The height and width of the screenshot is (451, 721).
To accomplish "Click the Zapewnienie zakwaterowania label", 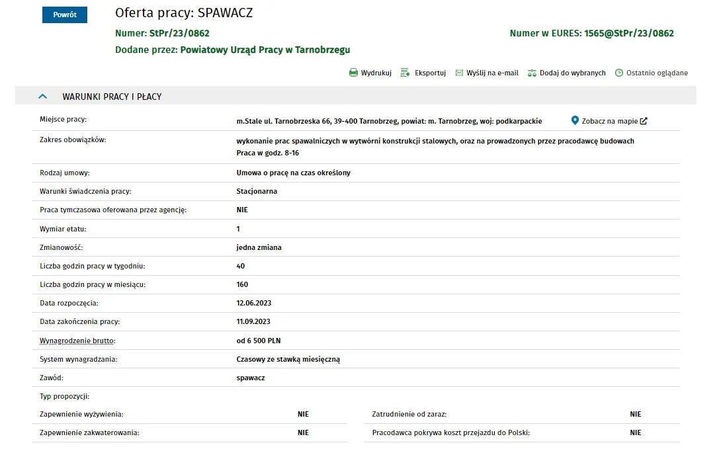I will pyautogui.click(x=89, y=432).
